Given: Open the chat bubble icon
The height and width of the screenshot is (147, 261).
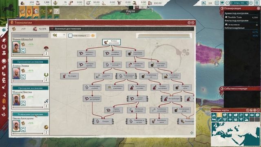Looking at the screenshot, I should point(222,3).
